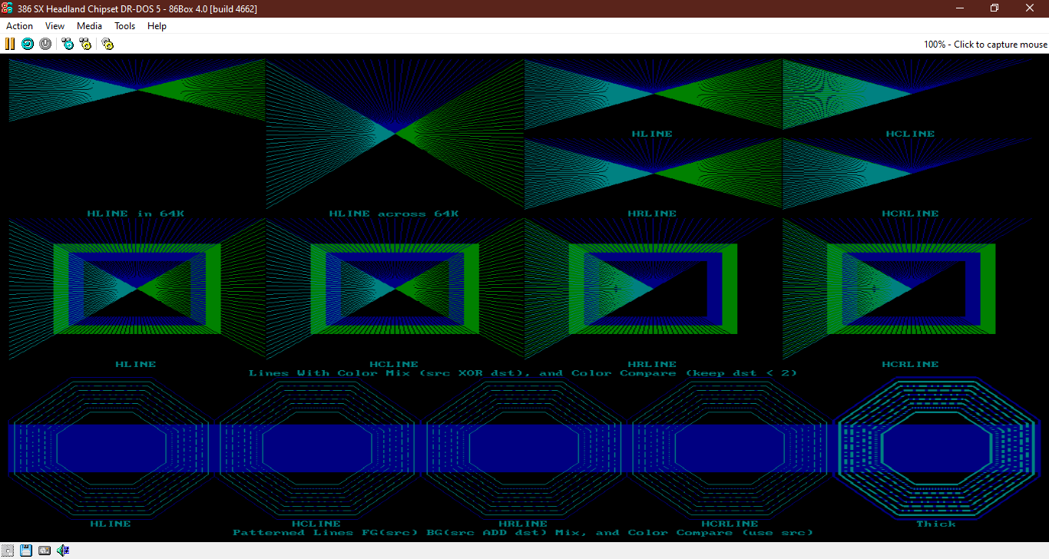Send Ctrl+Alt+Del to the guest OS
The width and height of the screenshot is (1049, 559).
tap(68, 44)
